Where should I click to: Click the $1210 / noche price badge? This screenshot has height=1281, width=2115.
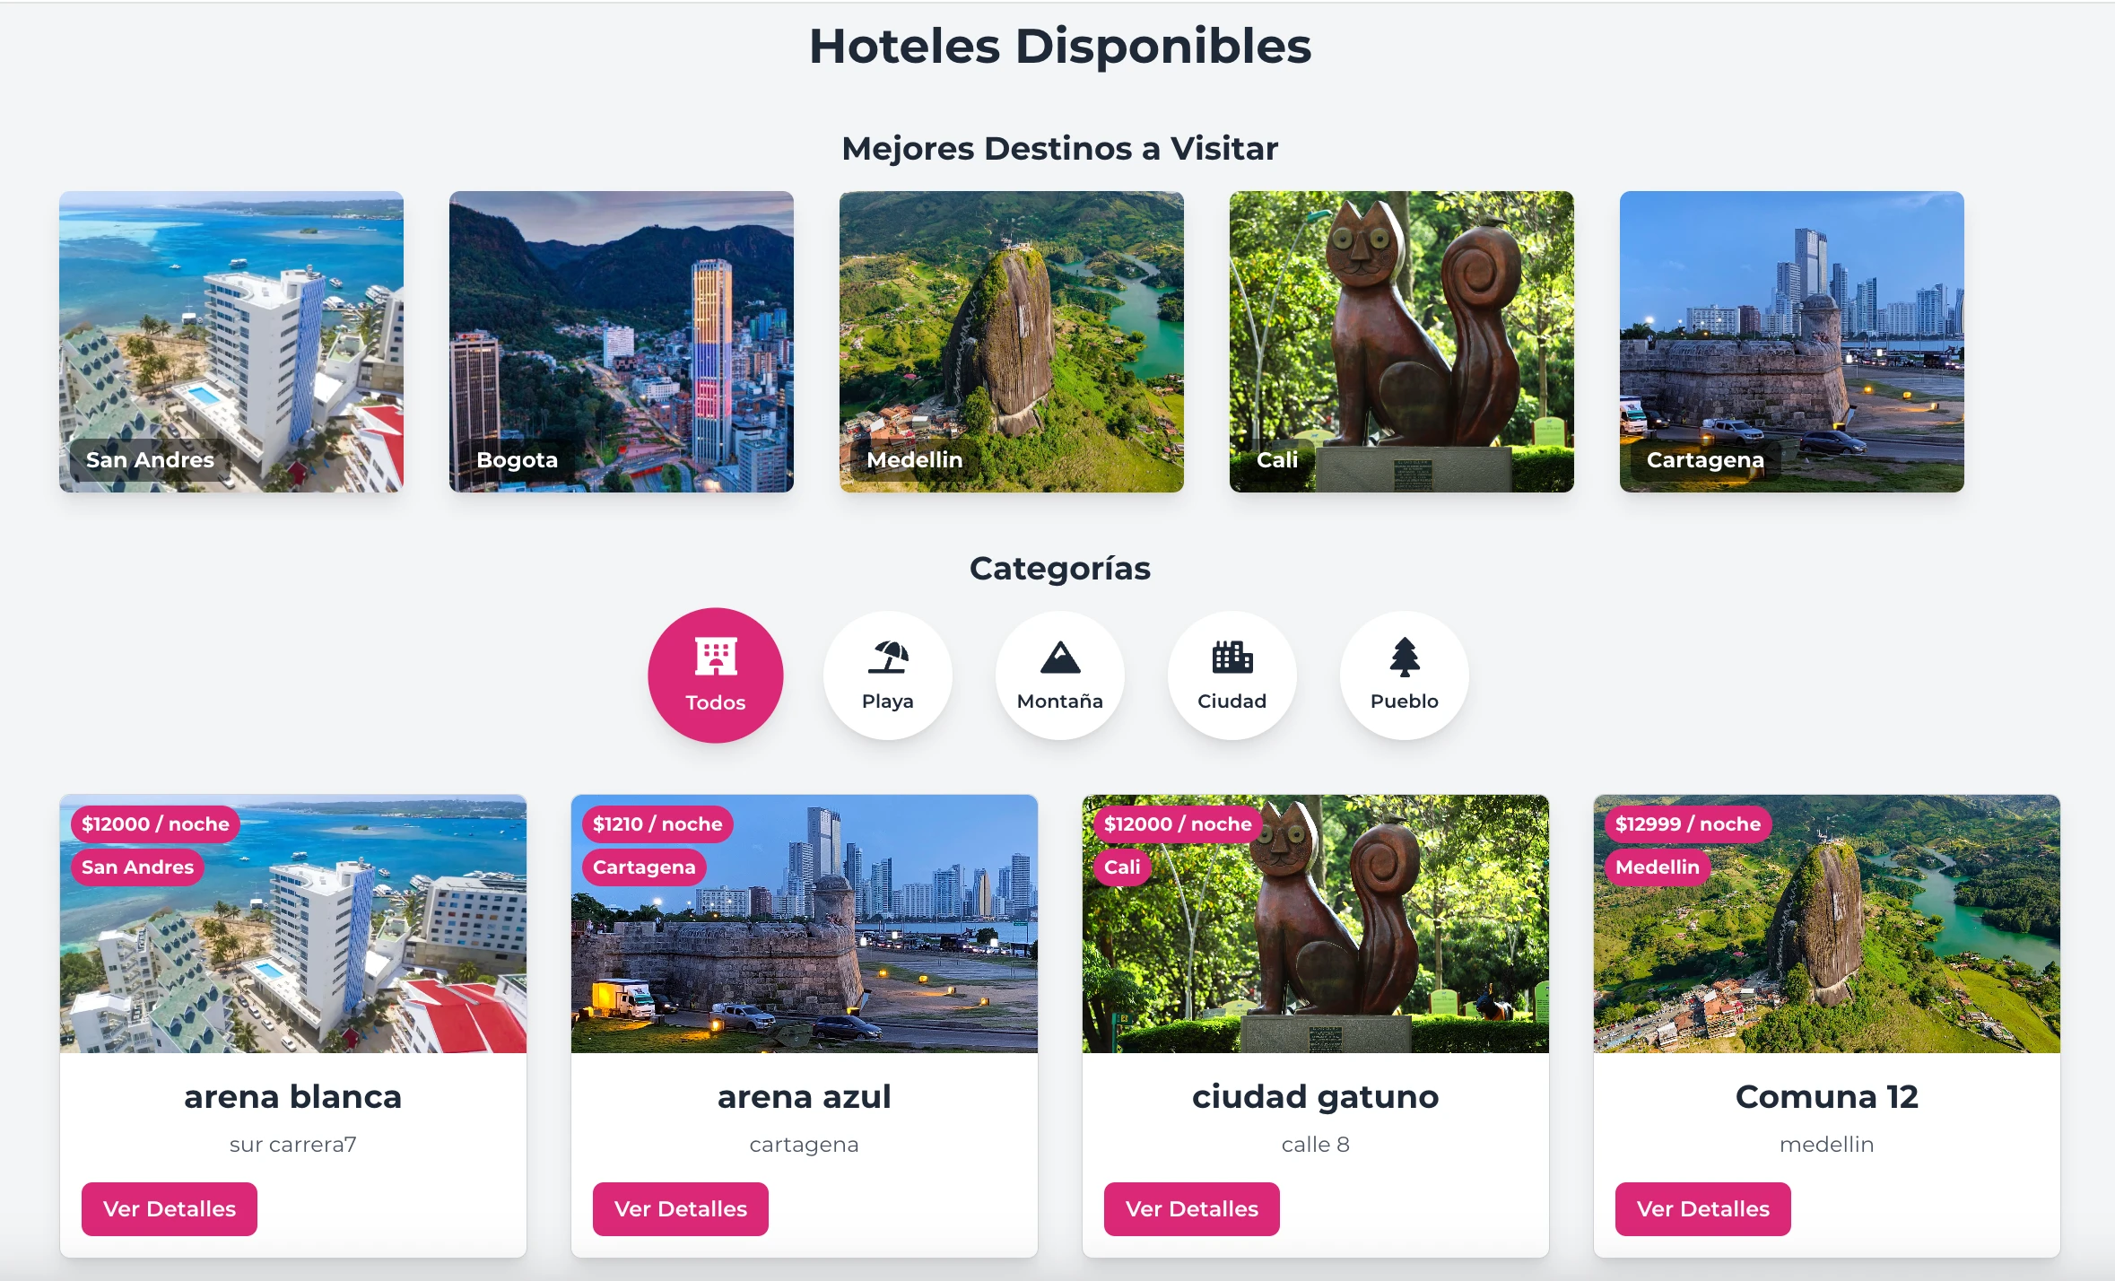coord(657,824)
